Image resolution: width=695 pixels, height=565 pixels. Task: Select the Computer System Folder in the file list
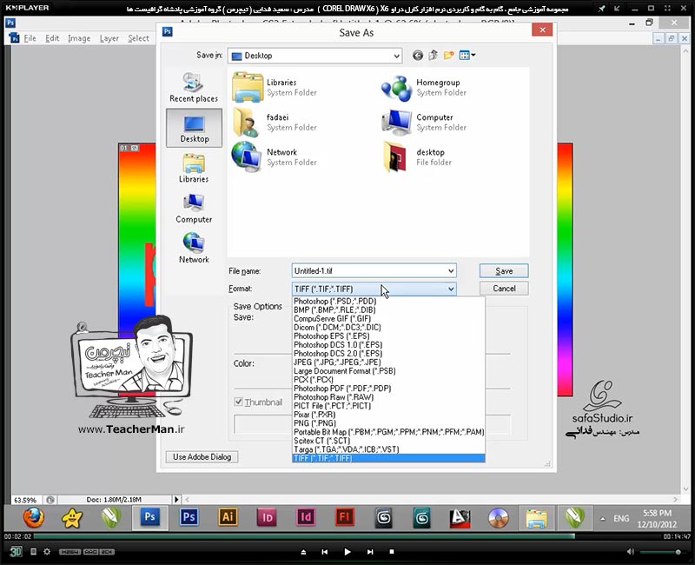click(x=424, y=122)
